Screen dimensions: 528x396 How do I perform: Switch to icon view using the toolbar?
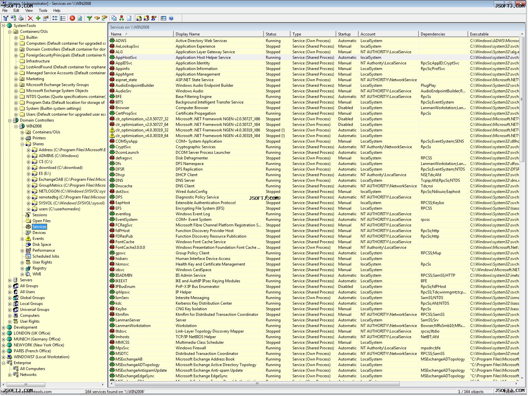click(55, 18)
